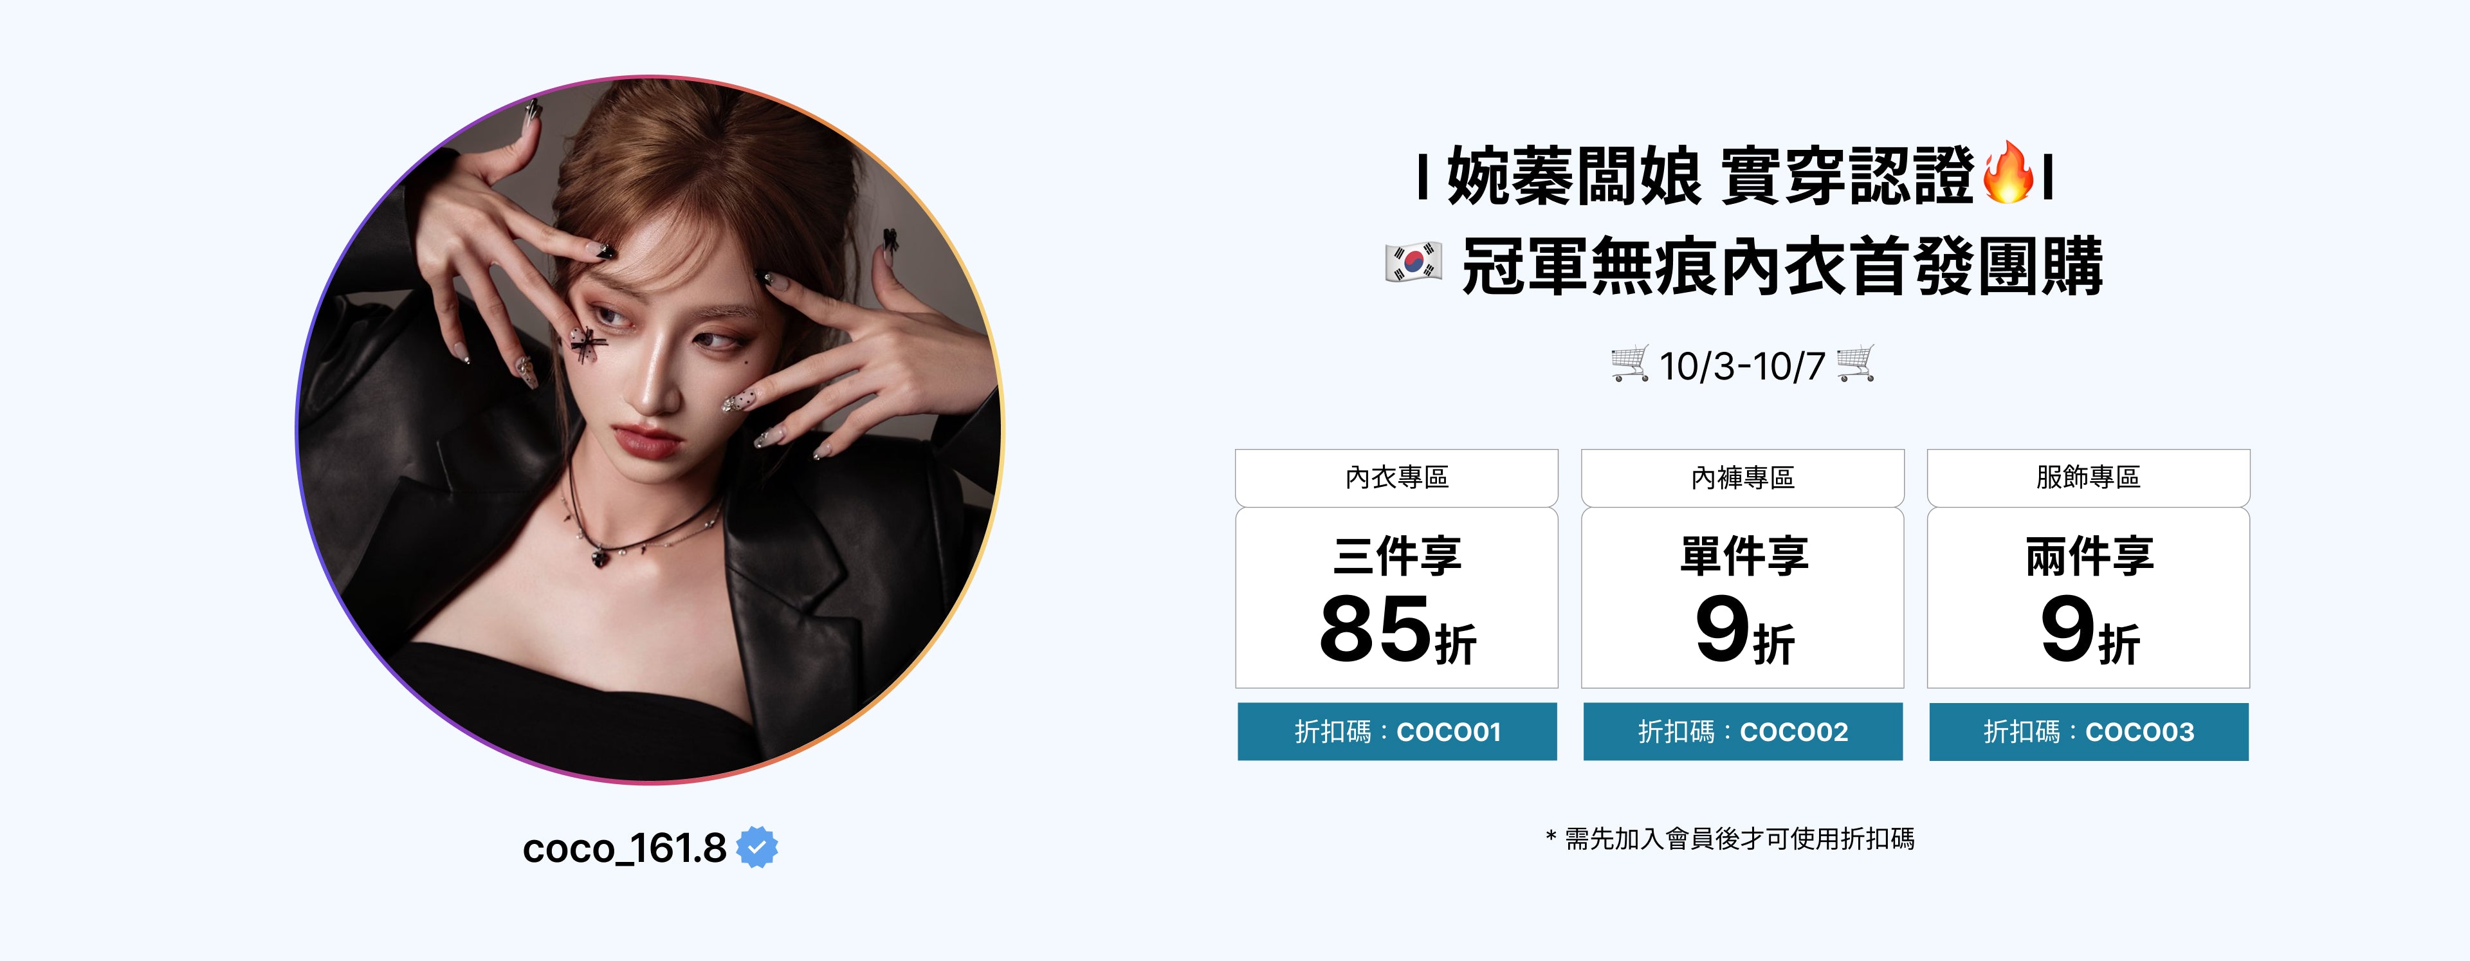The image size is (2470, 961).
Task: Click the 婉蓁闆娘 實穿認證 title text
Action: [1710, 176]
